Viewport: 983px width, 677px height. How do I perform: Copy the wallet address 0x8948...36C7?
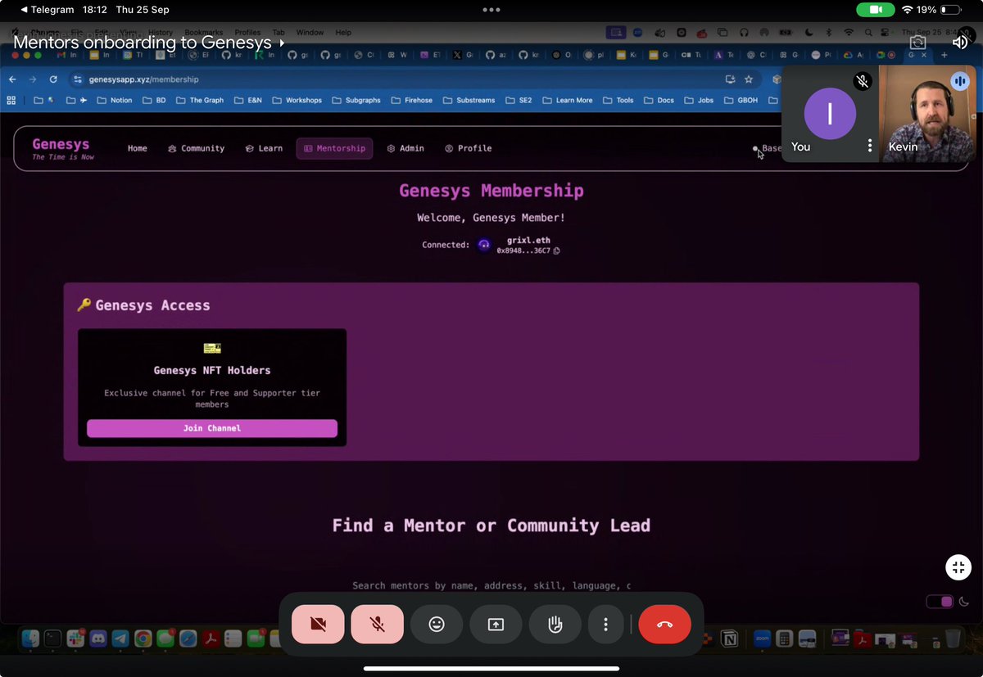(x=556, y=250)
